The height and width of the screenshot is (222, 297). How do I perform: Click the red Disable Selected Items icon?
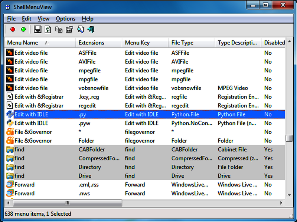point(13,30)
